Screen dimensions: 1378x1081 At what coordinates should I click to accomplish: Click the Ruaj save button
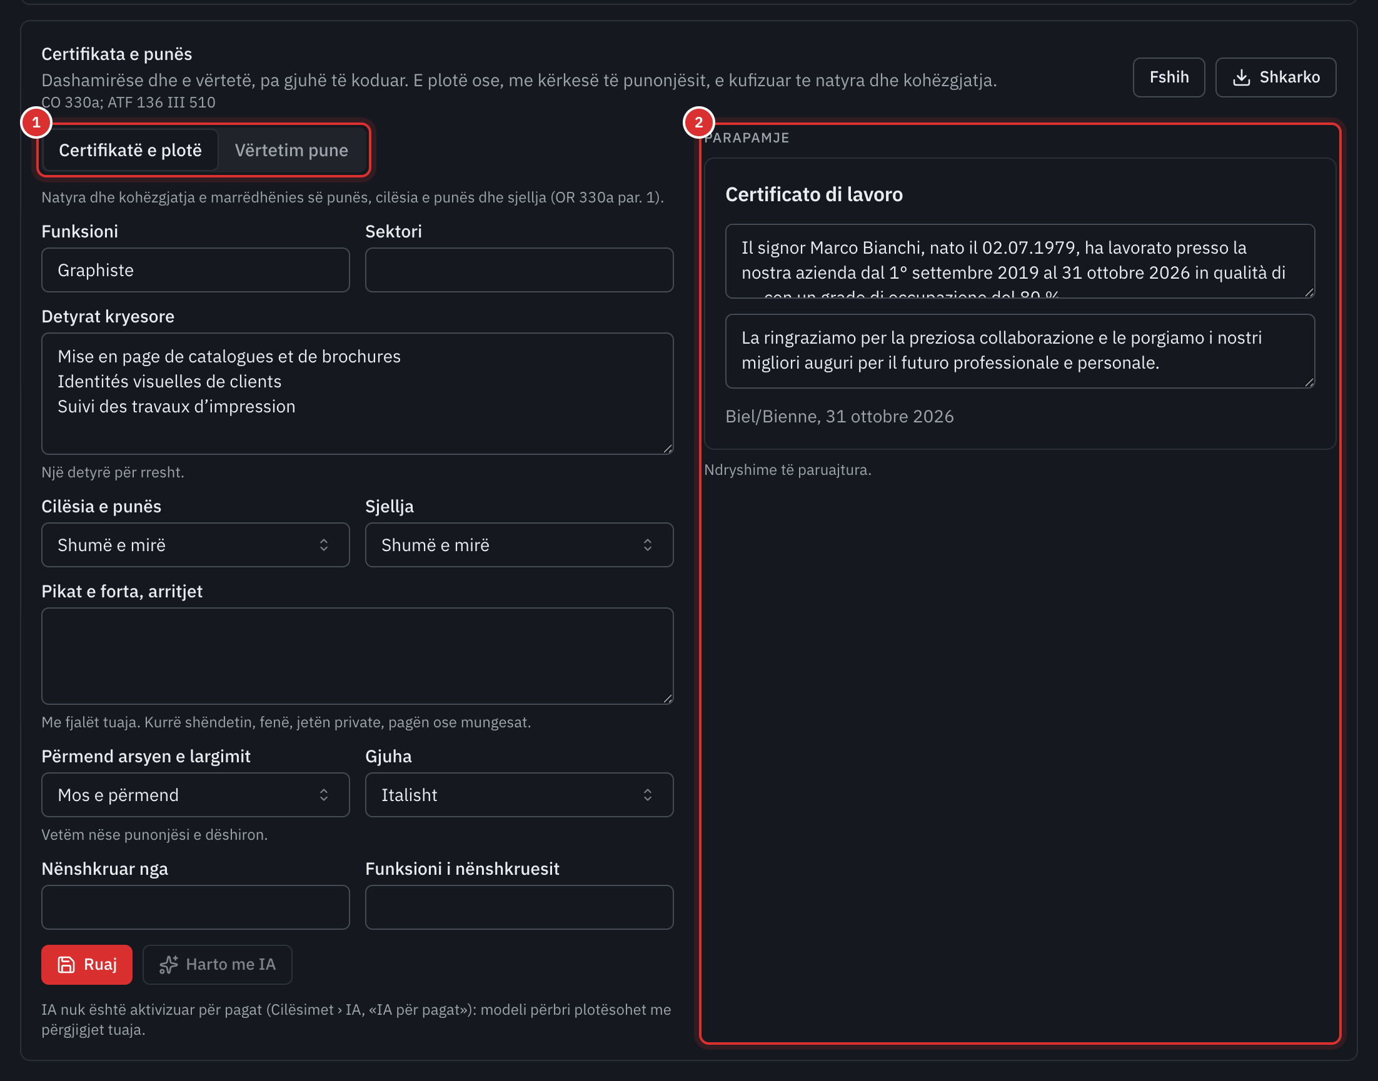(x=87, y=965)
